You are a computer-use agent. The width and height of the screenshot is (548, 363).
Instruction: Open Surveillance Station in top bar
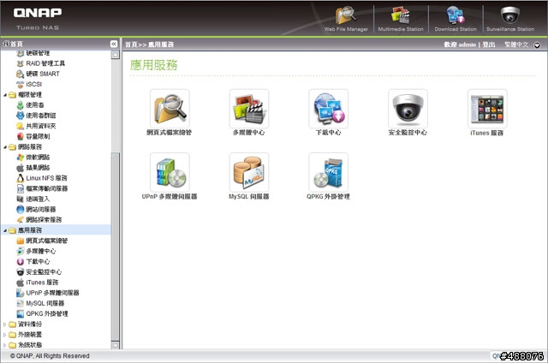[510, 19]
